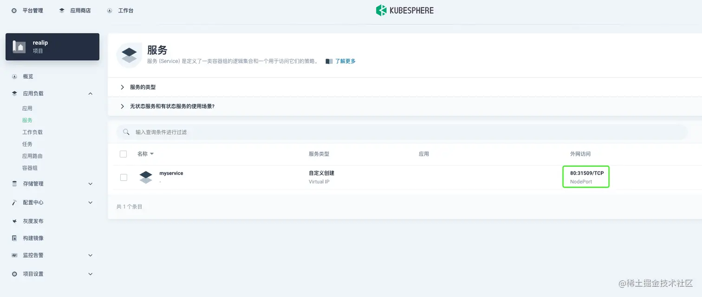Go to 概览 in sidebar
Image resolution: width=702 pixels, height=297 pixels.
coord(28,76)
